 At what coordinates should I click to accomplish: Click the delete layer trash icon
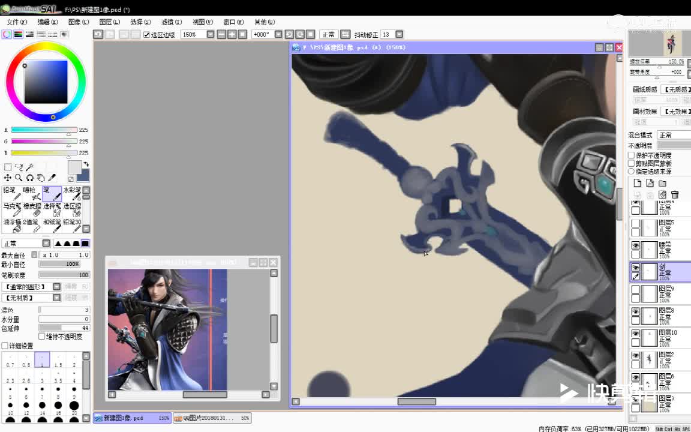pyautogui.click(x=675, y=195)
